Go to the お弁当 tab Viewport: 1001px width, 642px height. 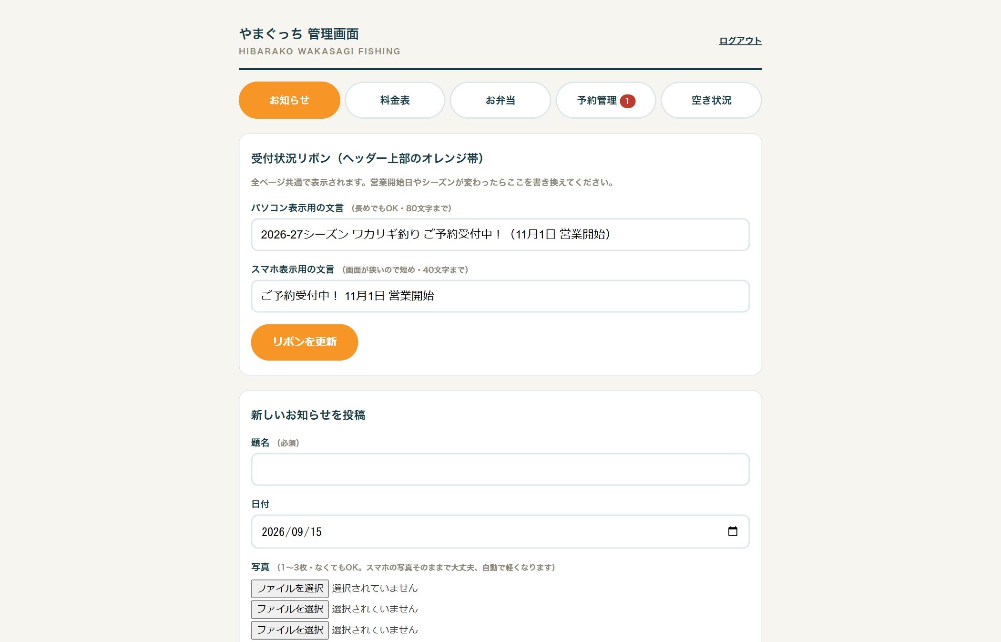(500, 100)
